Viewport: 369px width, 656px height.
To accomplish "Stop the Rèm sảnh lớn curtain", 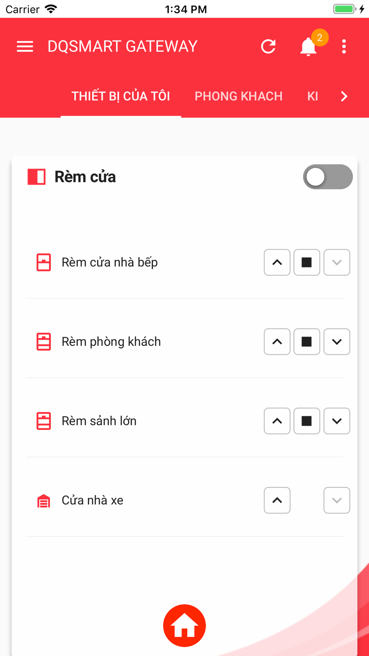I will click(307, 421).
